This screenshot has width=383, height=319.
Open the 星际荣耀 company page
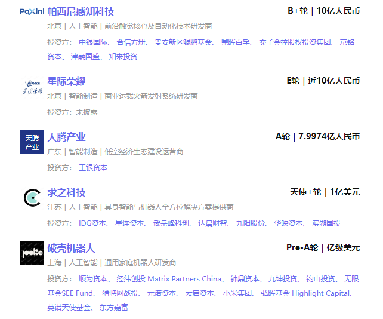point(66,81)
